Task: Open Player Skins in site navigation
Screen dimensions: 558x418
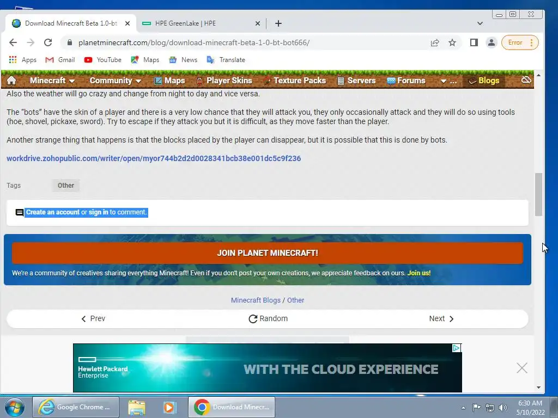Action: pyautogui.click(x=224, y=81)
